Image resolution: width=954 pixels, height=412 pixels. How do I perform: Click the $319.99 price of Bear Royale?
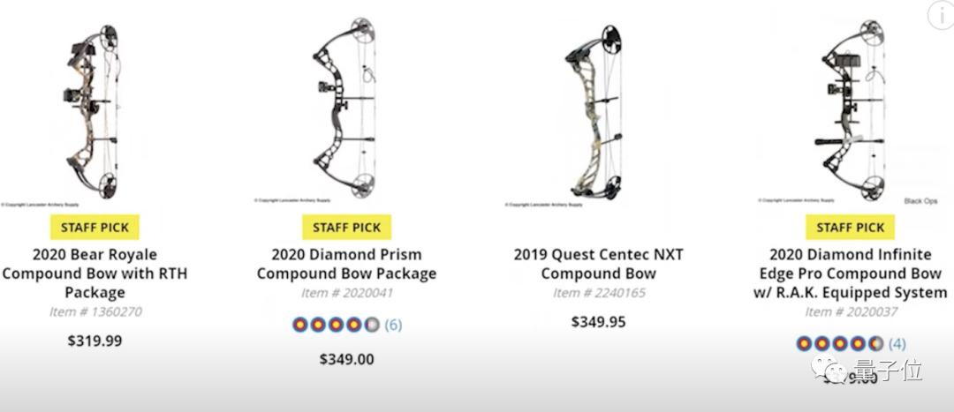click(x=95, y=341)
